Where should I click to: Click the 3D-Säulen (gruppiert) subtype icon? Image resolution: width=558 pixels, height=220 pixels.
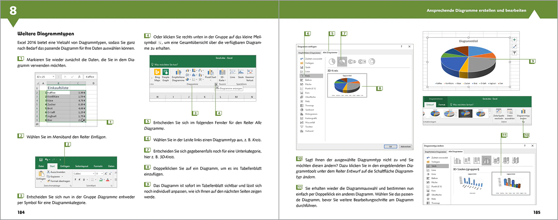tap(487, 160)
